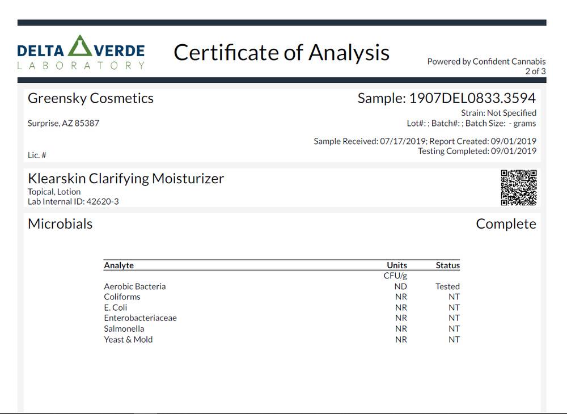The width and height of the screenshot is (567, 414).
Task: Click the 'NT' status in E. Coli row
Action: pos(454,307)
